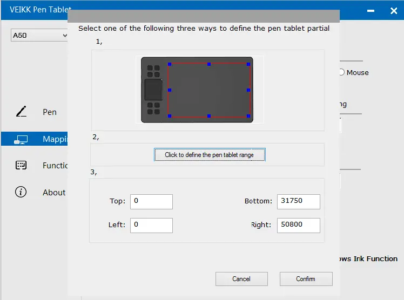Cancel the partial area dialog
Image resolution: width=404 pixels, height=300 pixels.
click(x=241, y=279)
